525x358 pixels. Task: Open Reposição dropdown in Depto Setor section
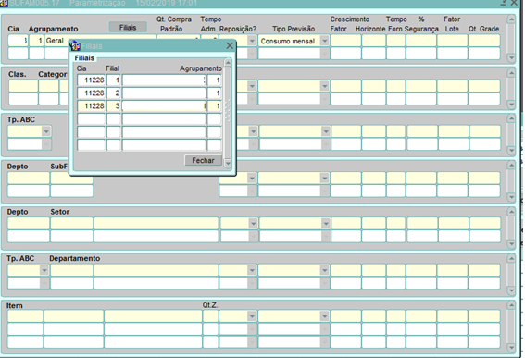coord(253,223)
